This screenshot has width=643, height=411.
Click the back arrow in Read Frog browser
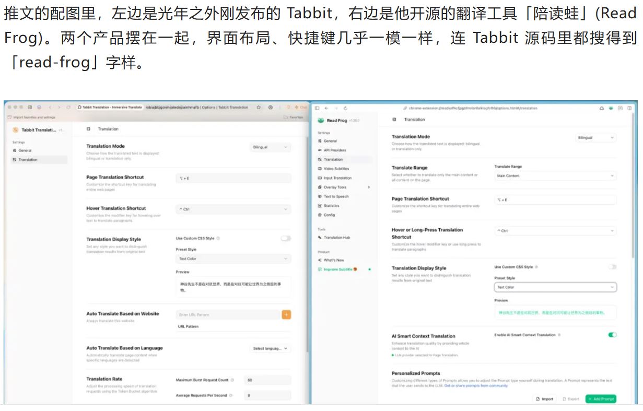coord(326,108)
